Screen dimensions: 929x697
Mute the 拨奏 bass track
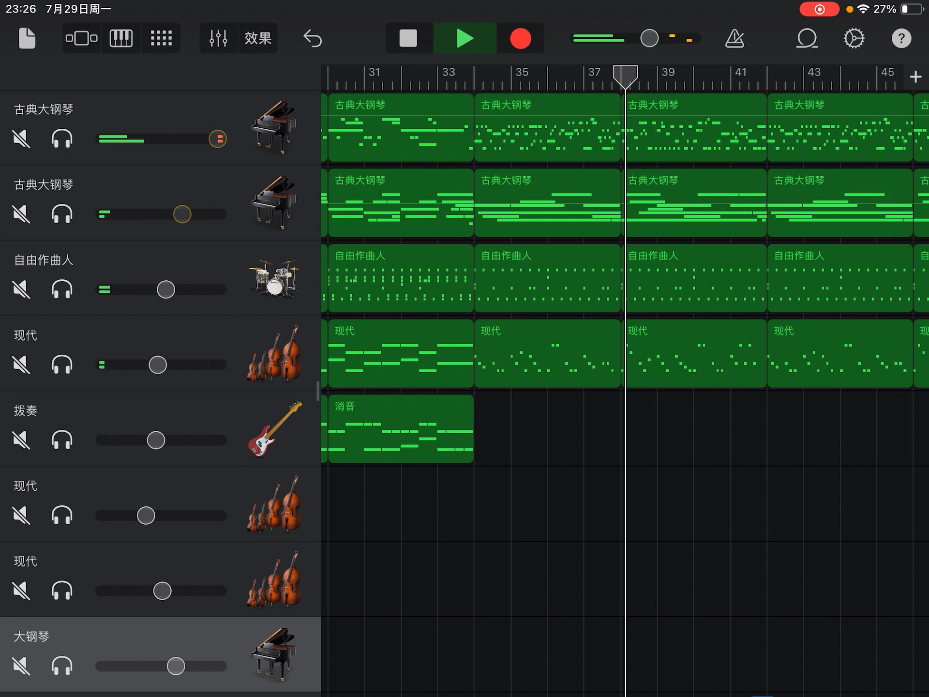pos(21,440)
